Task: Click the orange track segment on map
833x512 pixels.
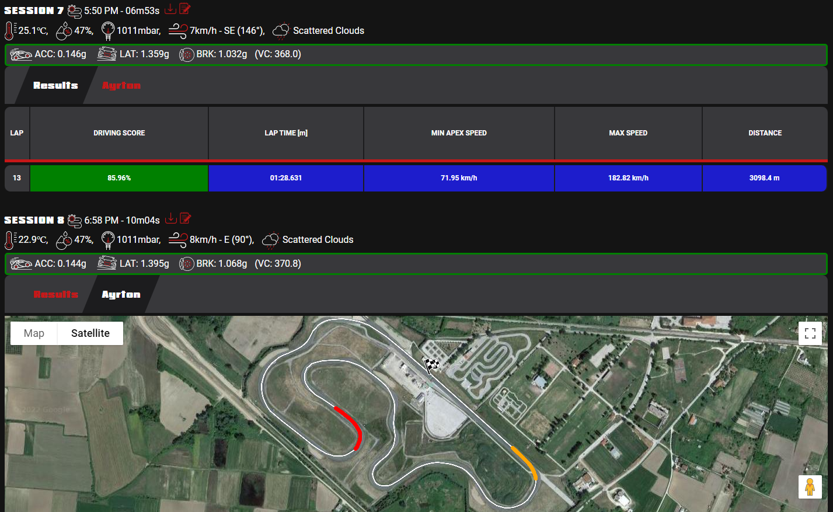Action: 525,461
